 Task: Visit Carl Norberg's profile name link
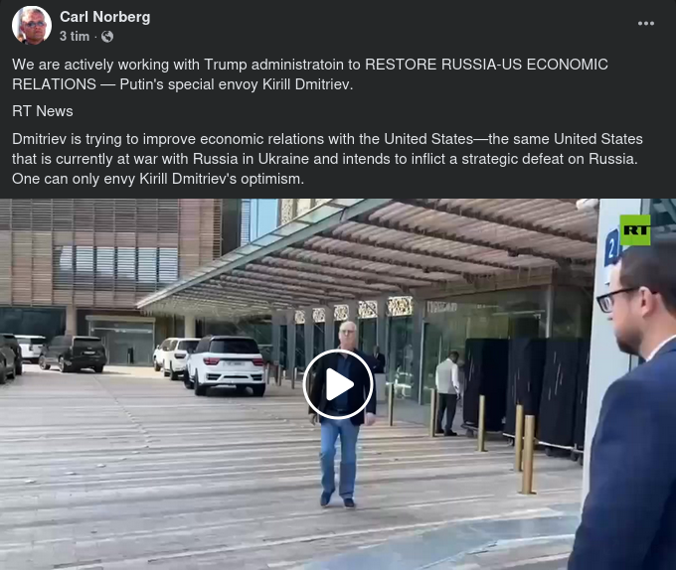(104, 17)
